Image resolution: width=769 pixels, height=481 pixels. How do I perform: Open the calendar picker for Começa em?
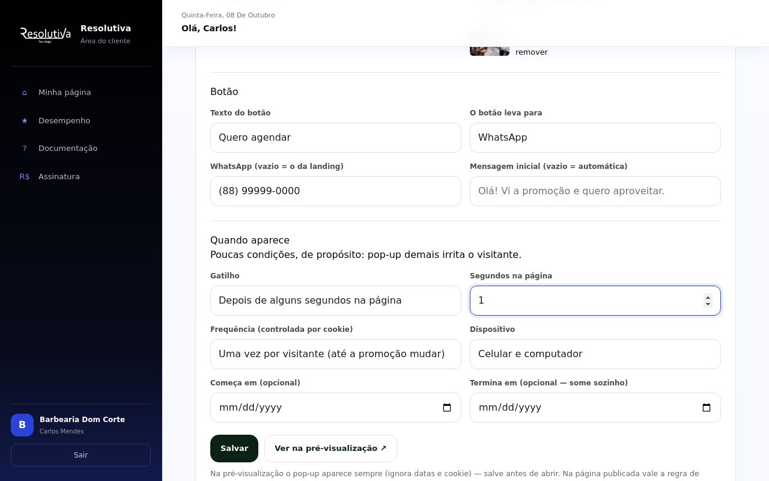tap(447, 408)
